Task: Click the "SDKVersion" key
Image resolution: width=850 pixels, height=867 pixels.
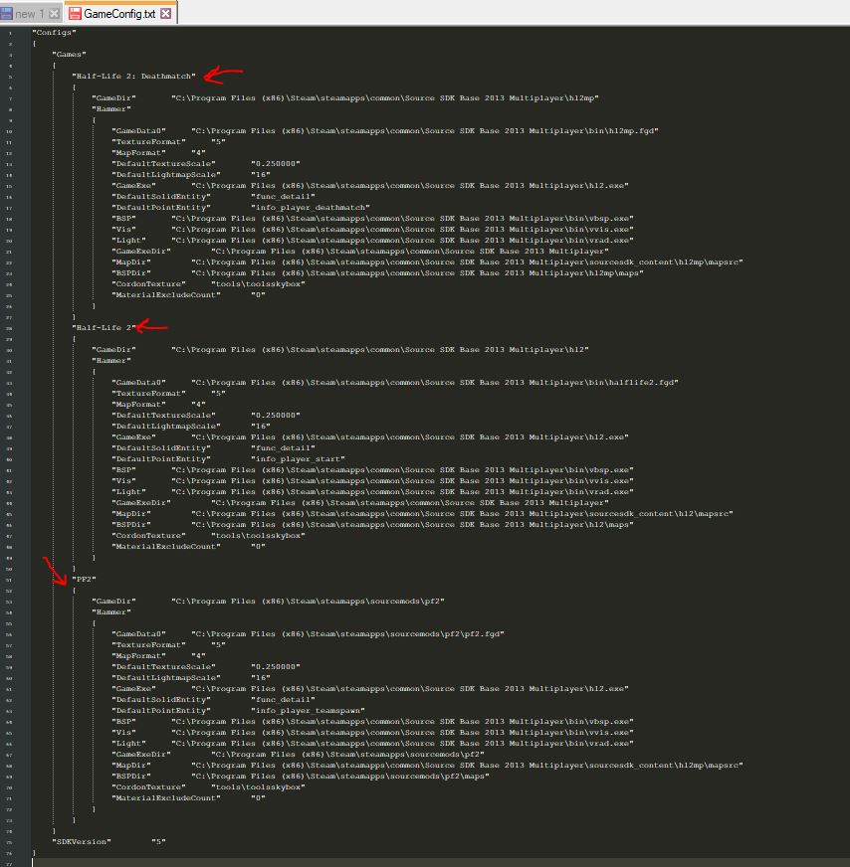Action: 82,842
